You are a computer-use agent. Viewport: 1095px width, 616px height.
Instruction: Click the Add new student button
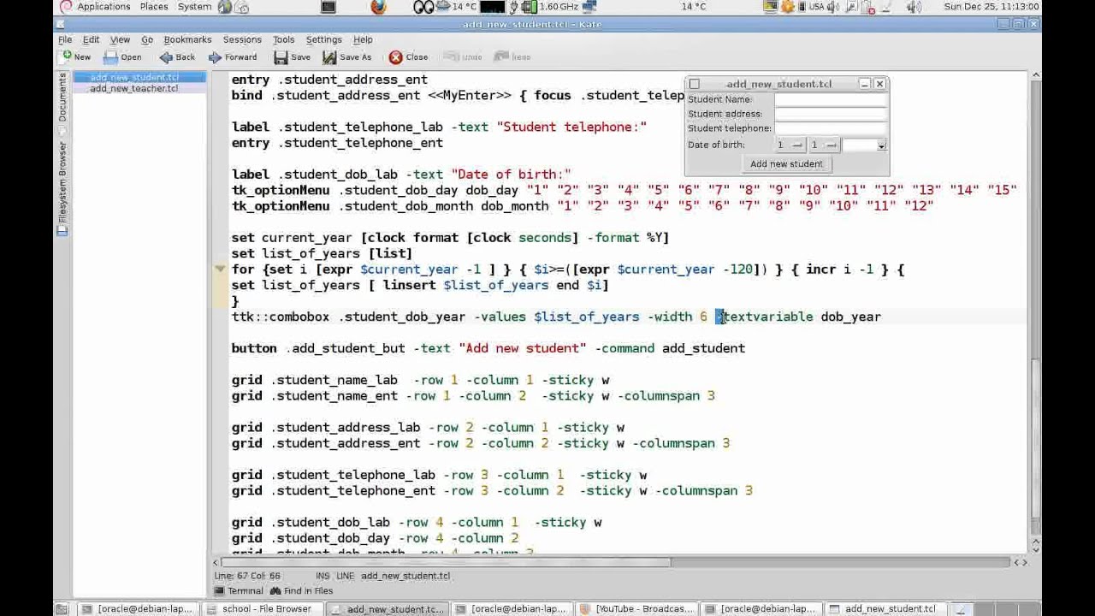point(786,164)
